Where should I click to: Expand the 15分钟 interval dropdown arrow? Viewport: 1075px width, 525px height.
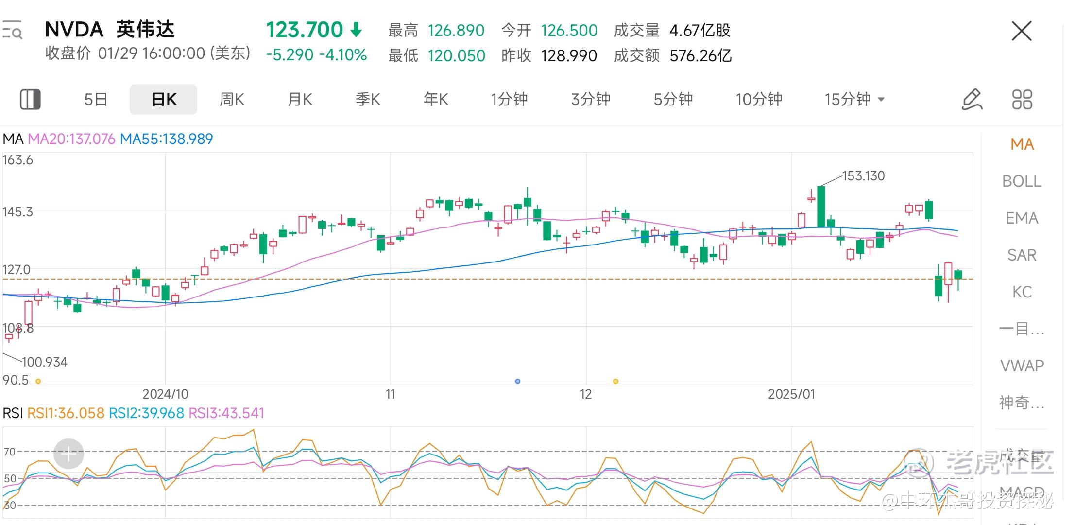881,100
